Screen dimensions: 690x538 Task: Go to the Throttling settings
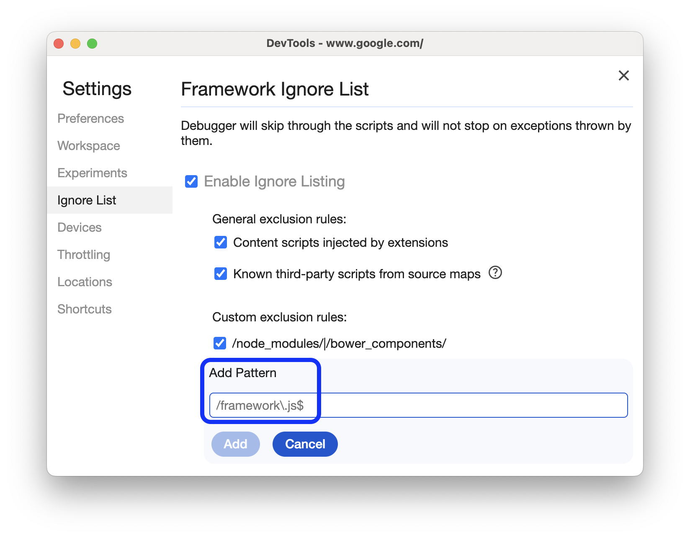[83, 254]
